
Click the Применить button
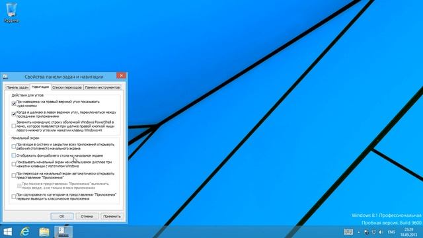[112, 216]
